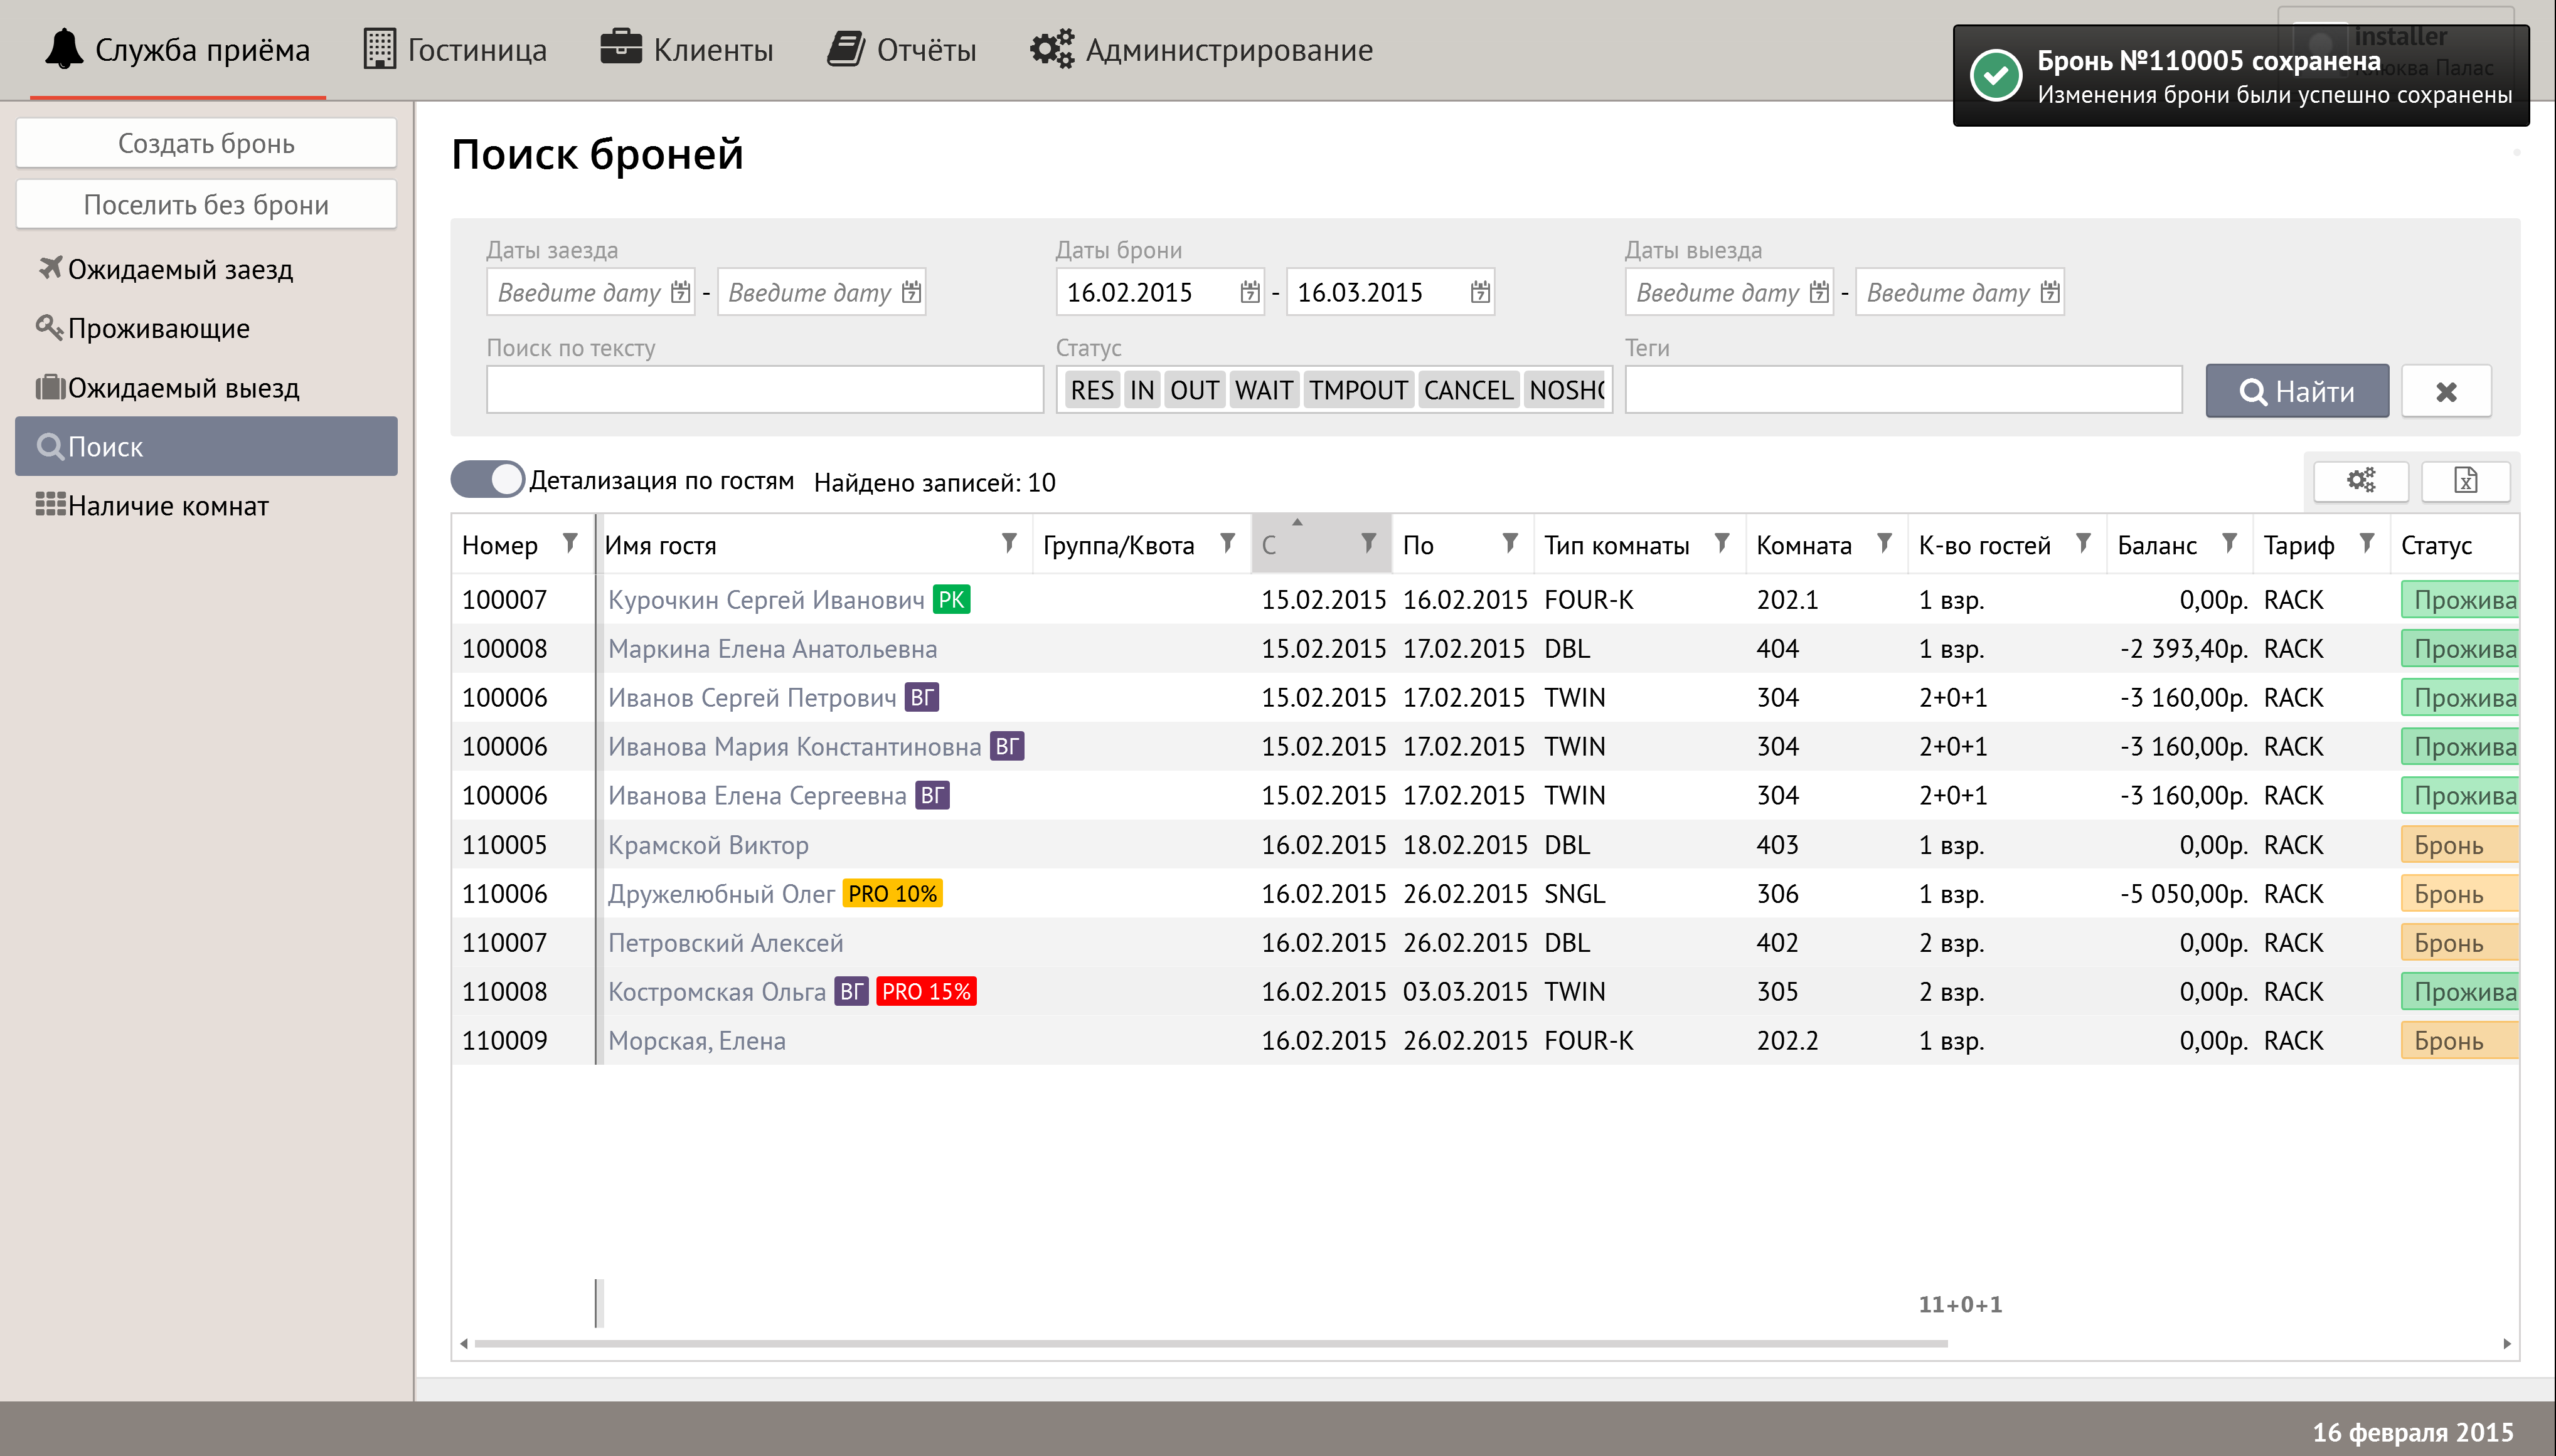Image resolution: width=2556 pixels, height=1456 pixels.
Task: Filter the Имя гостя column
Action: (1008, 543)
